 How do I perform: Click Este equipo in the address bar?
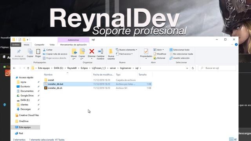click(x=44, y=68)
